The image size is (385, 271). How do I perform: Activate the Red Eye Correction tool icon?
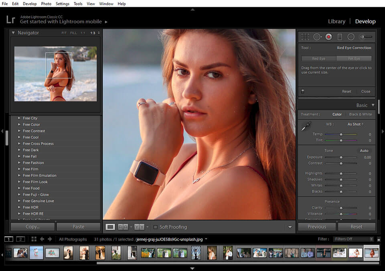(x=328, y=37)
